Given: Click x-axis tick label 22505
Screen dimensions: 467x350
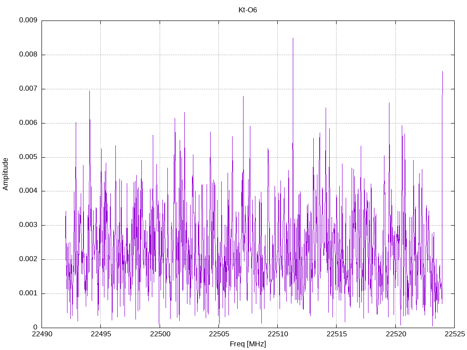Looking at the screenshot, I should coord(219,334).
